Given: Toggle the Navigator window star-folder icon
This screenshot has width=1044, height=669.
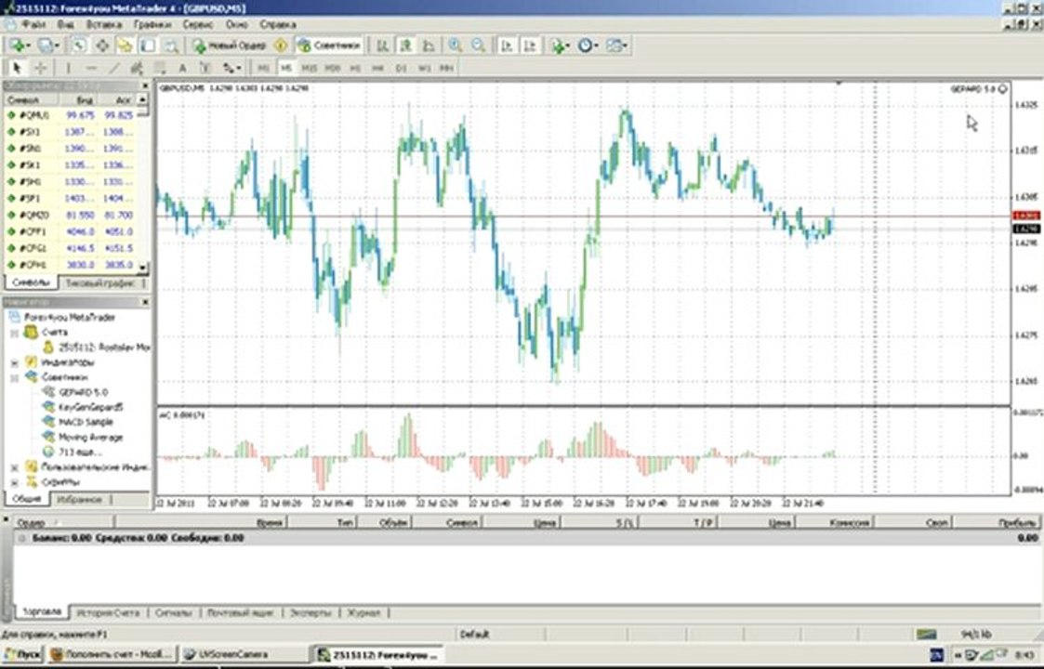Looking at the screenshot, I should pyautogui.click(x=125, y=46).
